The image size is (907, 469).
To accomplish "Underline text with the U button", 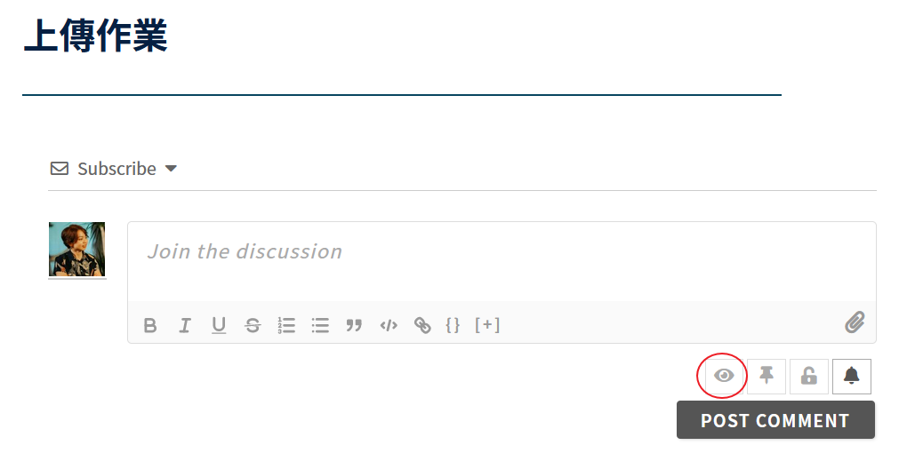I will tap(219, 325).
